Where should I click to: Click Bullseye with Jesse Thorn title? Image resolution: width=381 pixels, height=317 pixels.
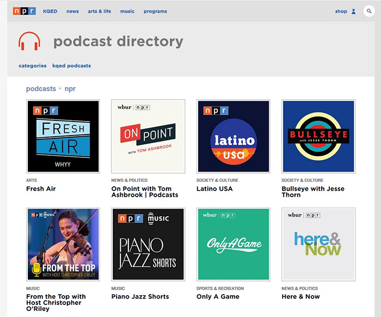coord(313,192)
